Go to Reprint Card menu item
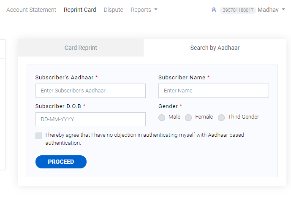The height and width of the screenshot is (203, 291). [80, 10]
